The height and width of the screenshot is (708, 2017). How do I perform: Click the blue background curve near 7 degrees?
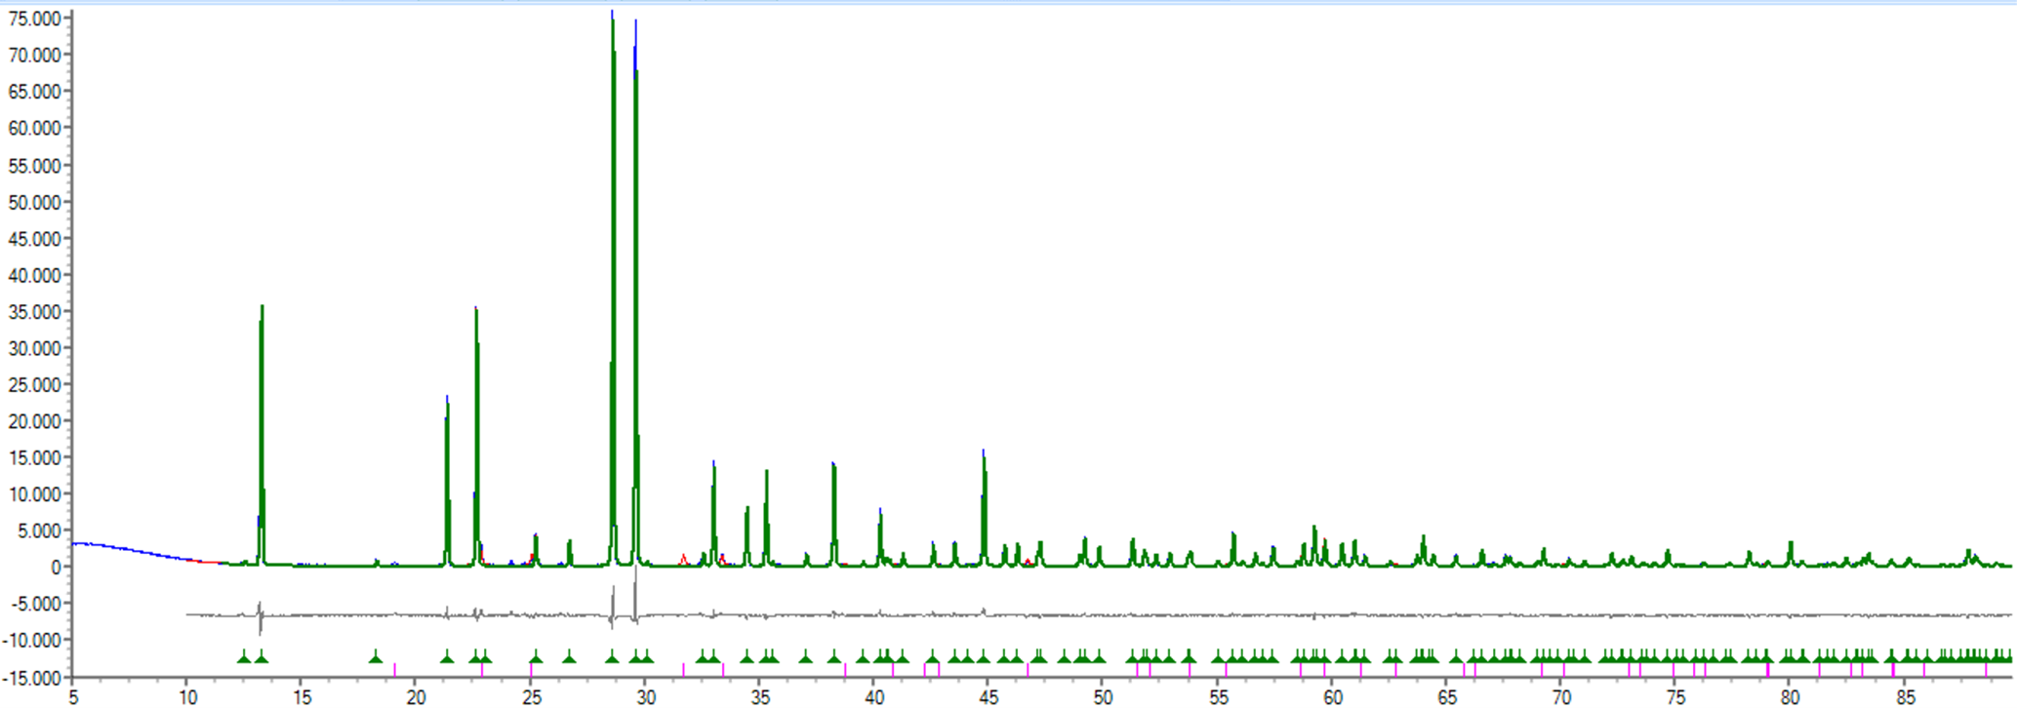coord(119,547)
